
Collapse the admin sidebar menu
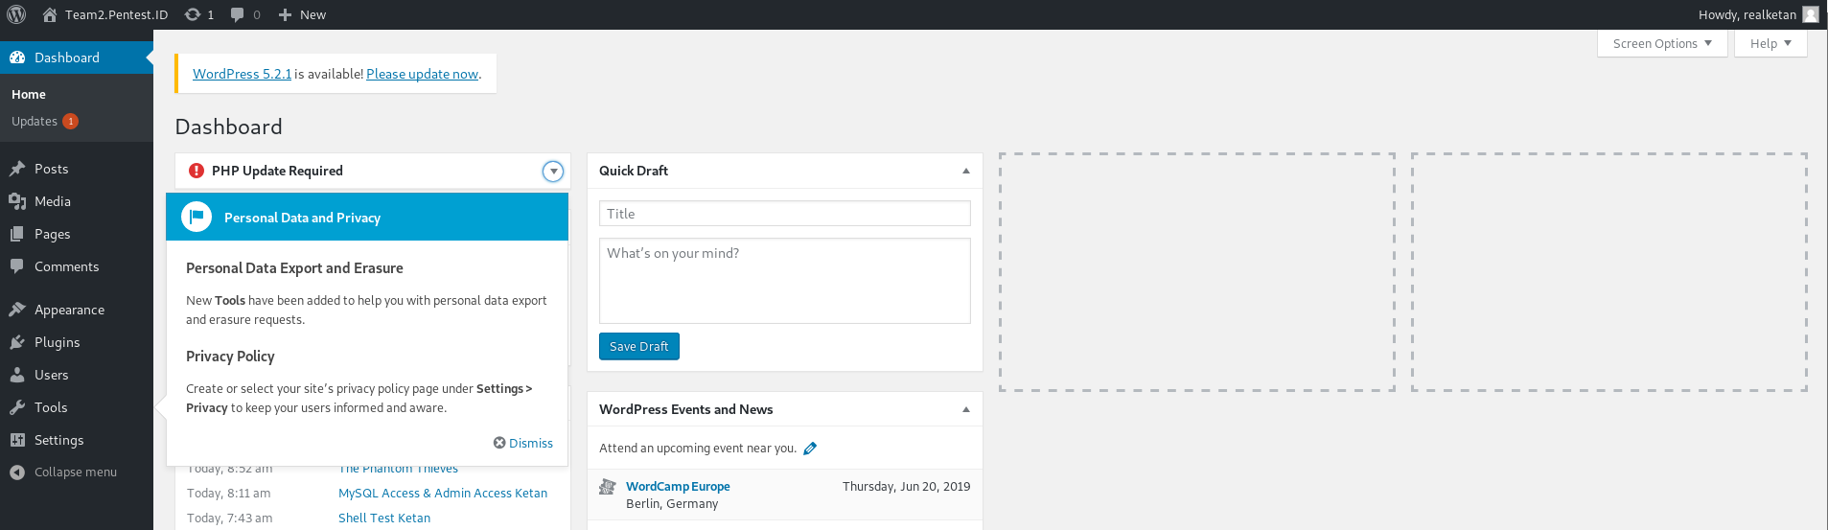77,472
